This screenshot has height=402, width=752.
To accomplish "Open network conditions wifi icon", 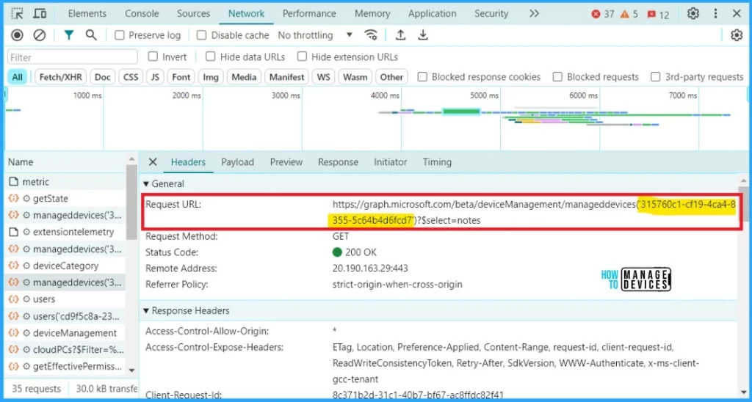I will [x=371, y=35].
